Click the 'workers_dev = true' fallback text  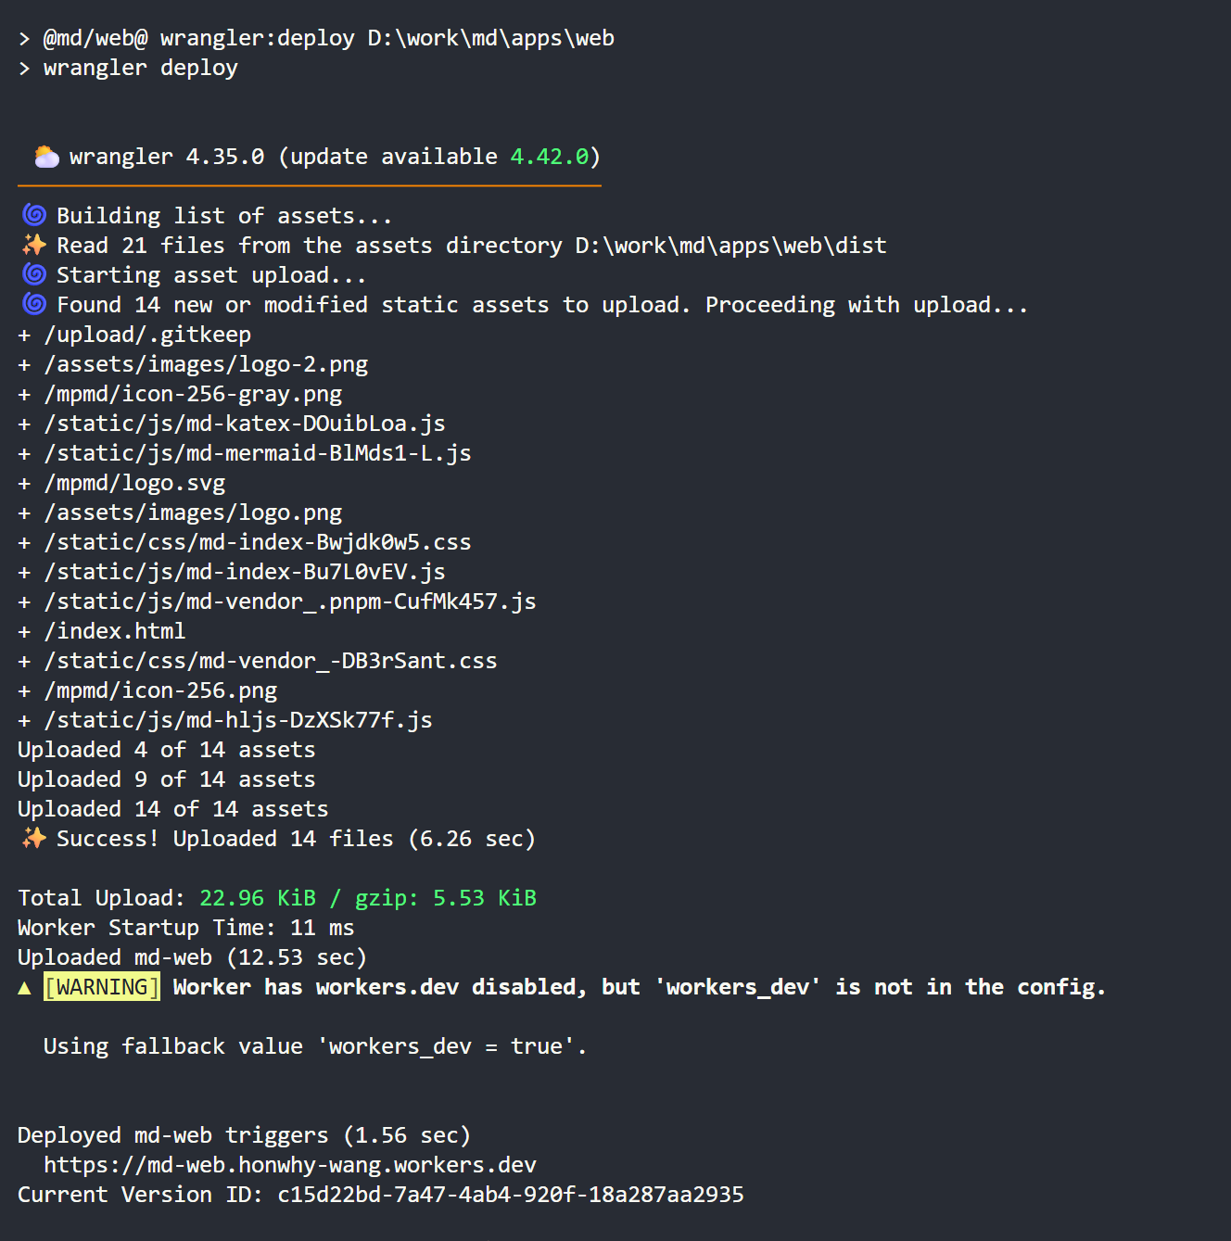click(x=451, y=1046)
